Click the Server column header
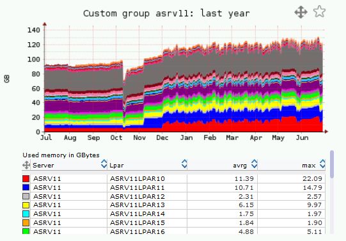This screenshot has width=346, height=241. coord(43,166)
